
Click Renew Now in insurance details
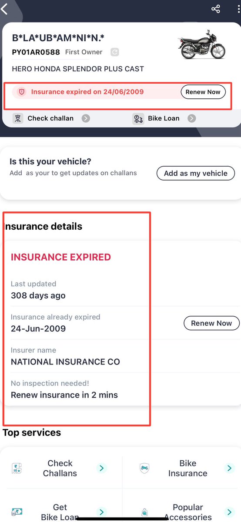coord(211,323)
